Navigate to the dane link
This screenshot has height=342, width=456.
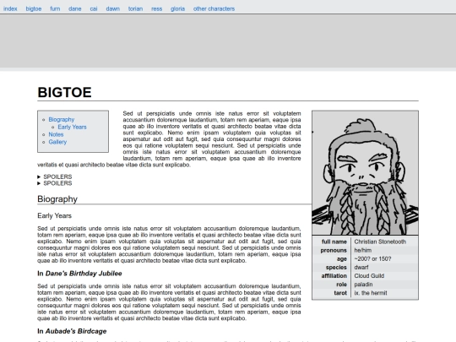75,8
